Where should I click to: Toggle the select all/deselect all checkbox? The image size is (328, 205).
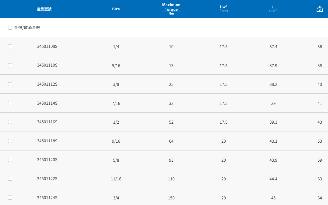[10, 28]
